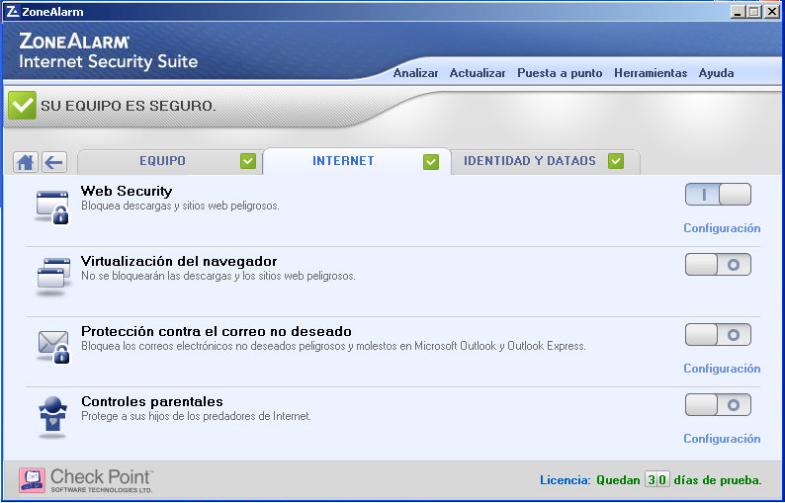Open Configuración for correo no deseado
Image resolution: width=785 pixels, height=503 pixels.
coord(722,369)
